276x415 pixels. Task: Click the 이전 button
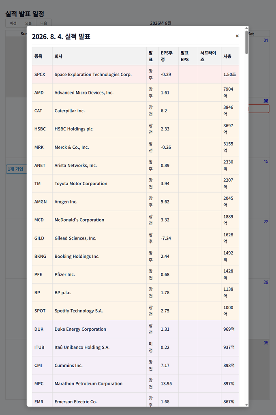(x=13, y=23)
